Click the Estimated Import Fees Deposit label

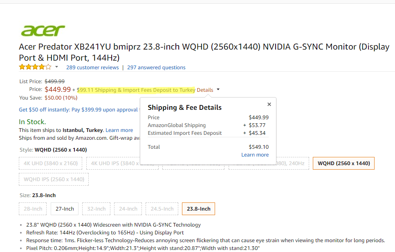click(185, 133)
